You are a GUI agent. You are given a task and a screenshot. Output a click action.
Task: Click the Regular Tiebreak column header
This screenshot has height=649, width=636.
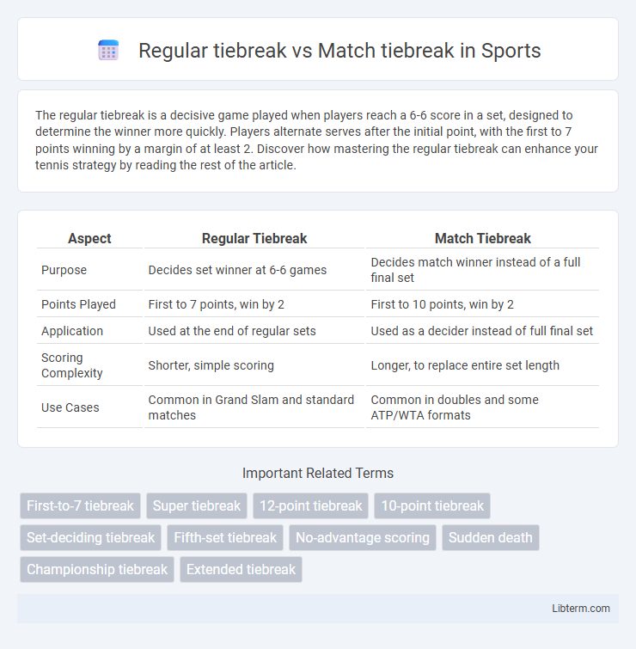click(254, 238)
